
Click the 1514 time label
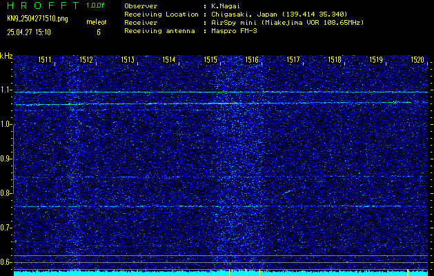coord(169,59)
